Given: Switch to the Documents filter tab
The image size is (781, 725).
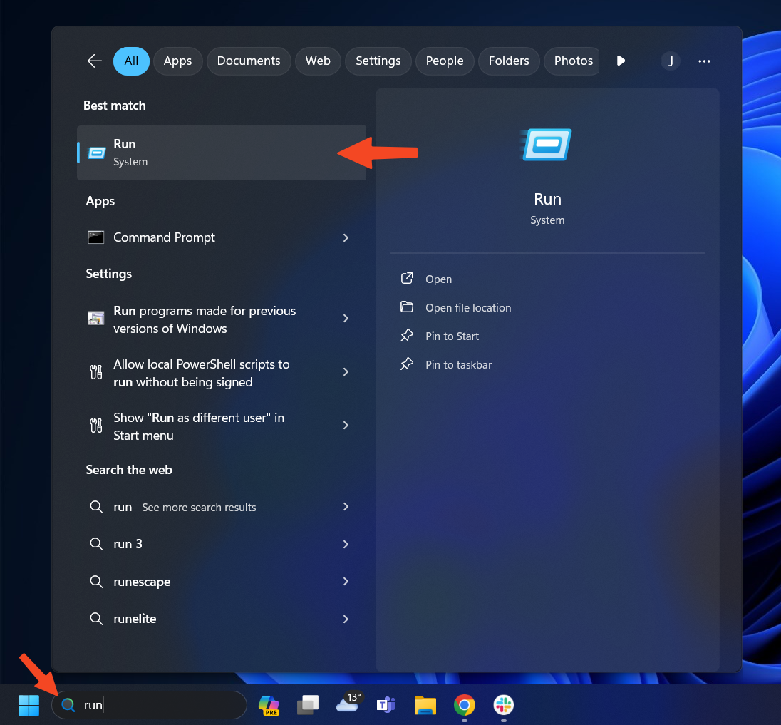Looking at the screenshot, I should point(249,61).
